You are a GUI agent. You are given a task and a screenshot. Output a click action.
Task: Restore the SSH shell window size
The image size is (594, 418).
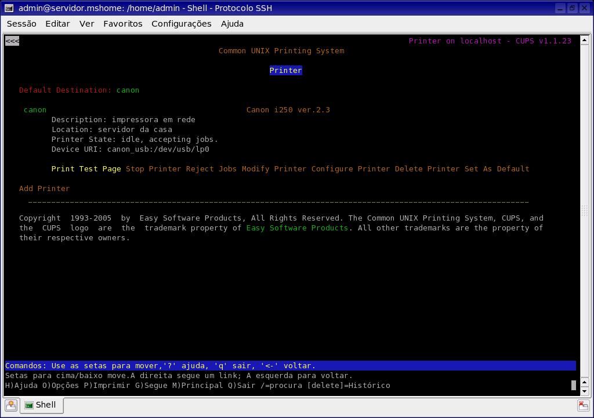point(573,8)
